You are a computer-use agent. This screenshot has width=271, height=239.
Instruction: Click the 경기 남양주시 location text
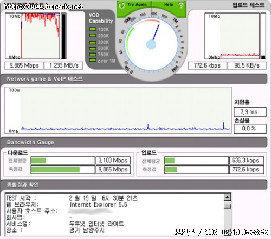[87, 230]
